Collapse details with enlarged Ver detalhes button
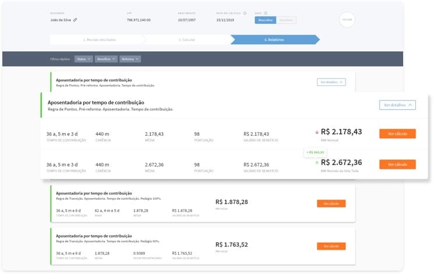Screen dimensions: 434x274 point(397,105)
